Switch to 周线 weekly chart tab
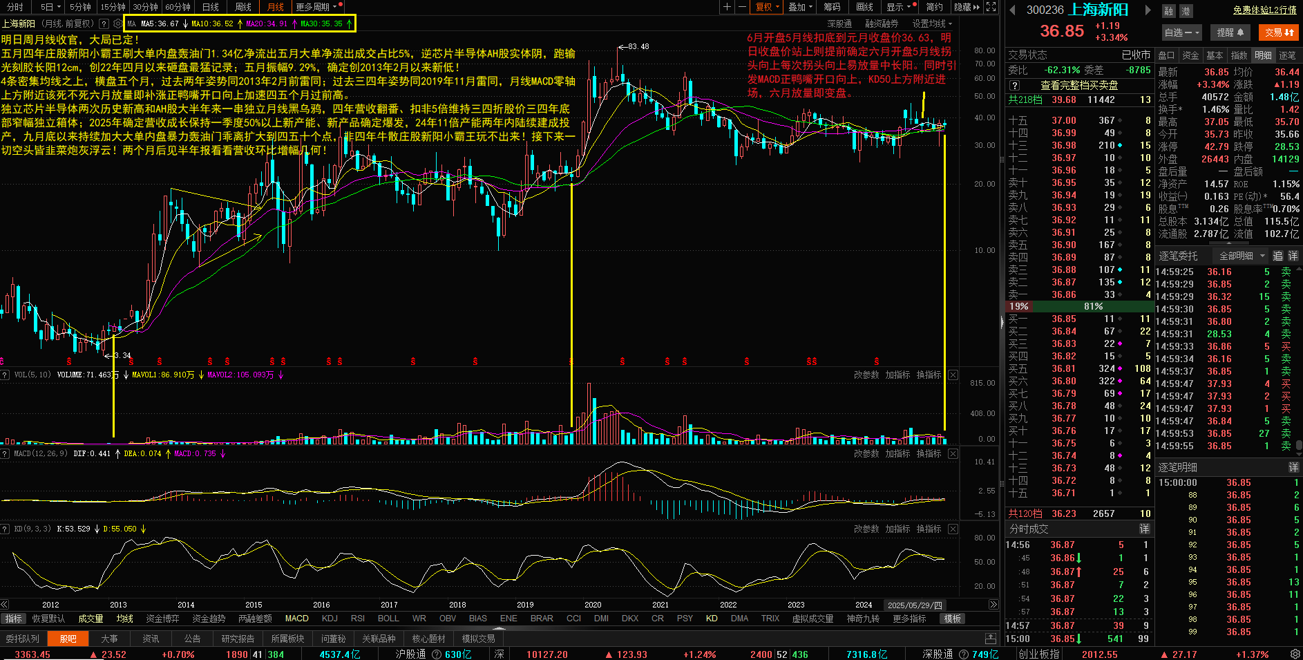Viewport: 1303px width, 660px height. coord(243,7)
